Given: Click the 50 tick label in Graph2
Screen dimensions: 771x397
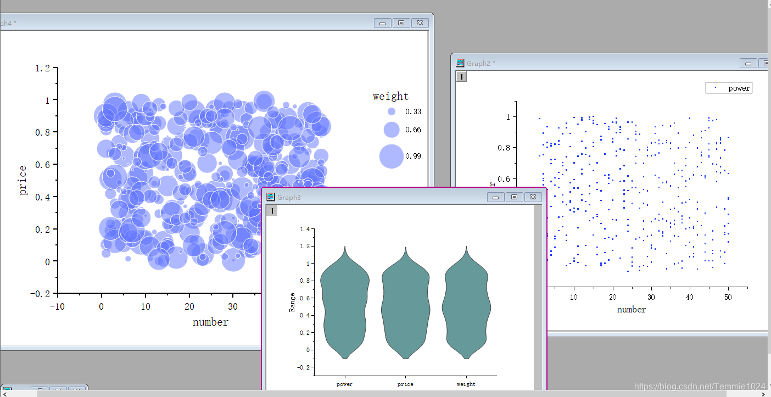Looking at the screenshot, I should 728,297.
